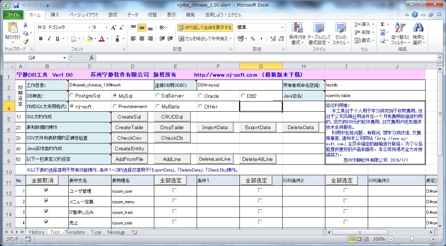Screen dimensions: 446x246
Task: Click the percent style icon
Action: pyautogui.click(x=253, y=39)
